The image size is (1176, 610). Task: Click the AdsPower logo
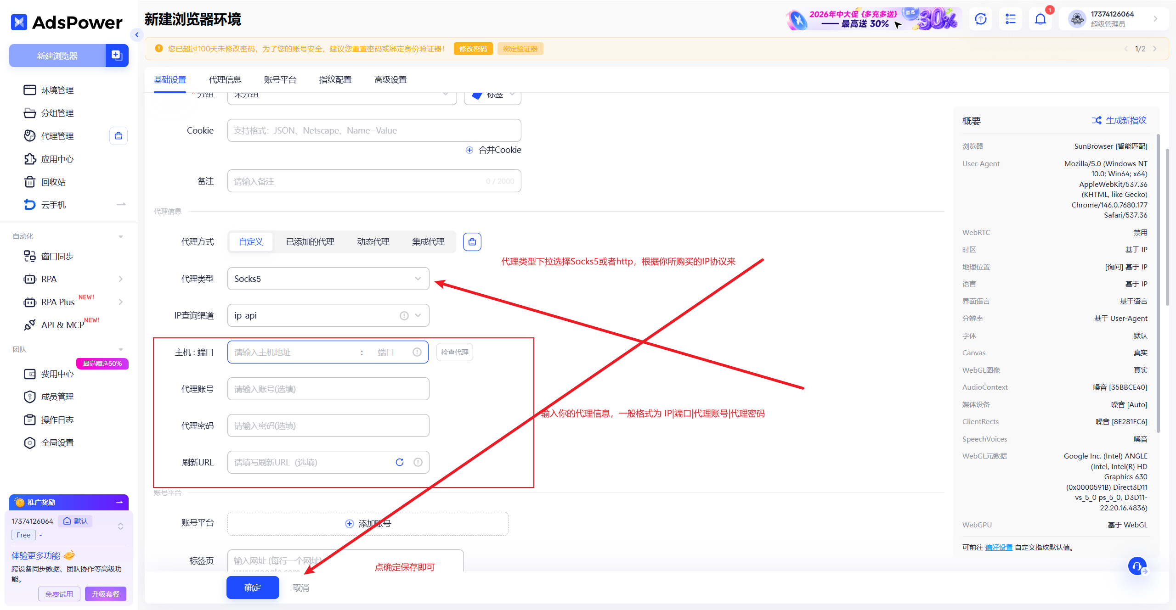tap(67, 22)
